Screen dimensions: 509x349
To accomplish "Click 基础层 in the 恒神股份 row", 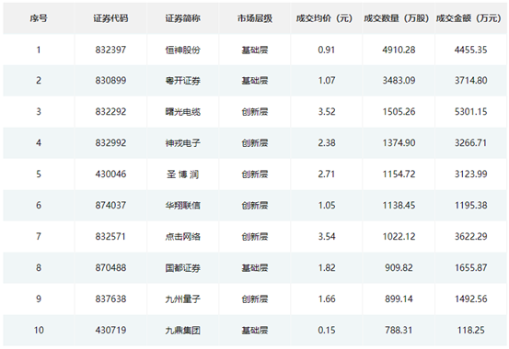I will coord(255,50).
